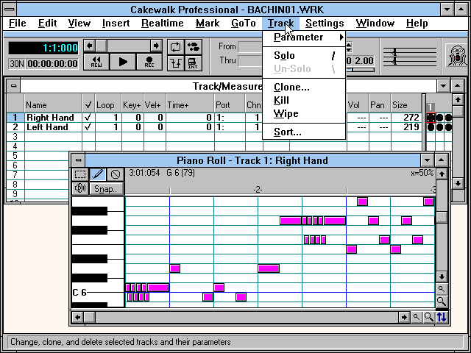Open the Parameter submenu in Track menu
Screen dimensions: 471x353
pyautogui.click(x=304, y=38)
